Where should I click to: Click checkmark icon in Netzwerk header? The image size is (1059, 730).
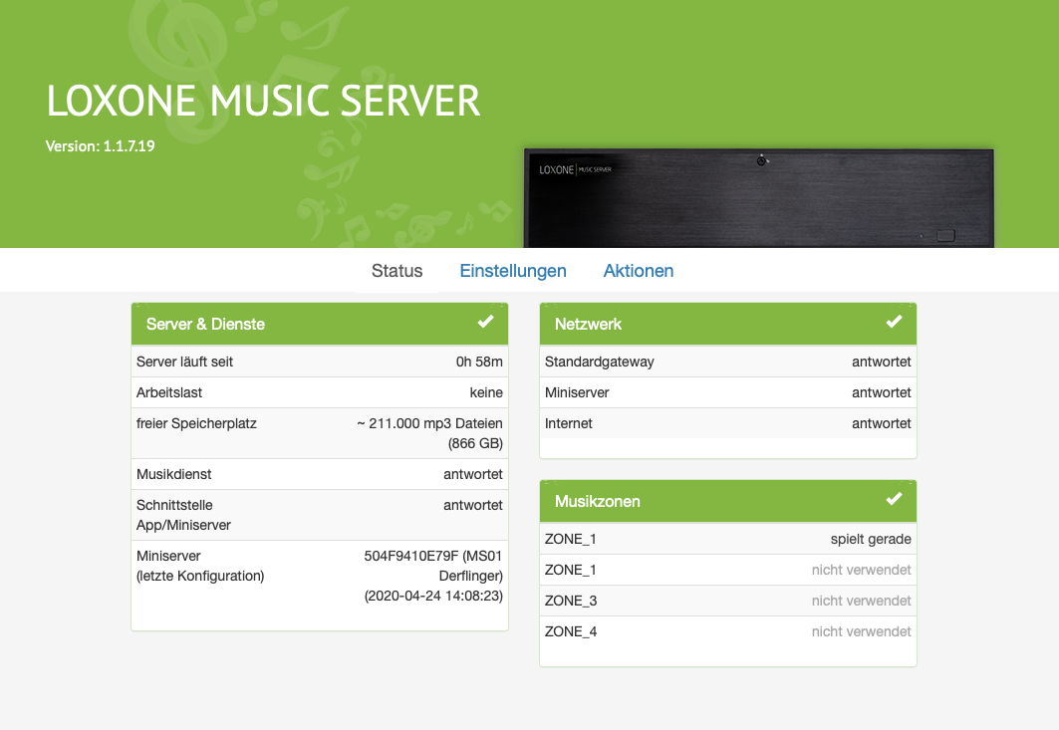895,322
